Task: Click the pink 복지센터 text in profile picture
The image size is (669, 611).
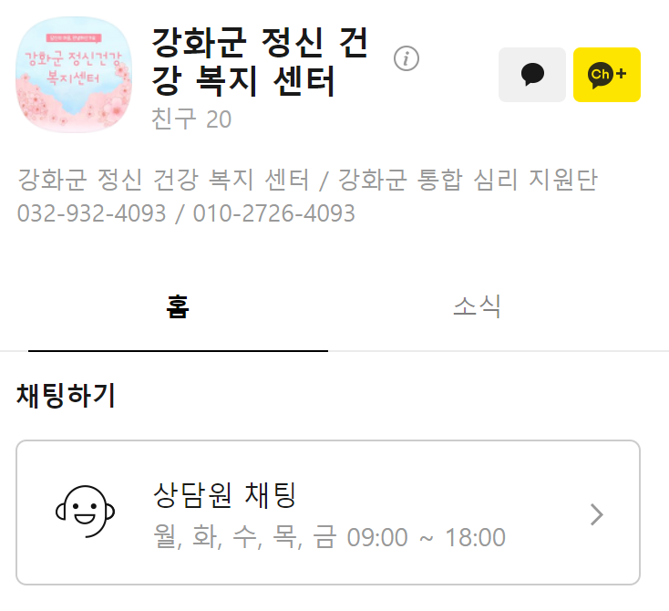Action: click(x=73, y=78)
